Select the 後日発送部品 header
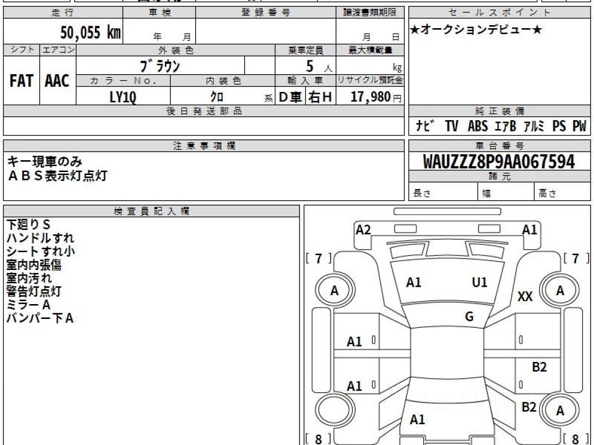Image resolution: width=594 pixels, height=445 pixels. pos(204,111)
